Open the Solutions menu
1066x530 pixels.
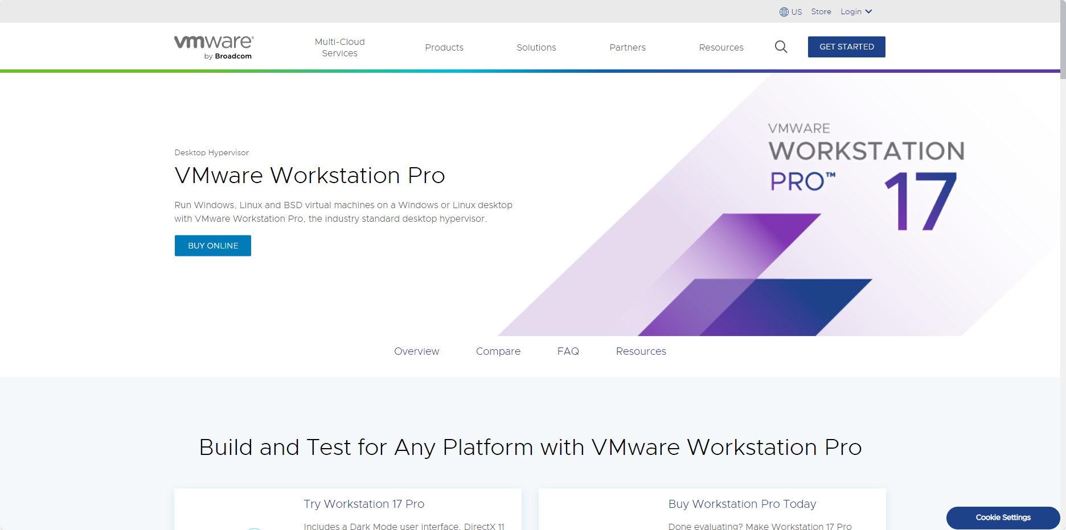click(x=536, y=48)
